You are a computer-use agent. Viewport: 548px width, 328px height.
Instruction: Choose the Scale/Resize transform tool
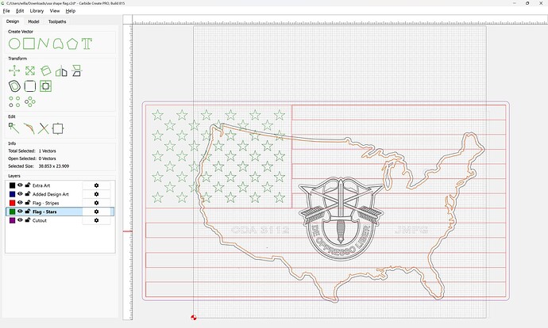pyautogui.click(x=30, y=71)
